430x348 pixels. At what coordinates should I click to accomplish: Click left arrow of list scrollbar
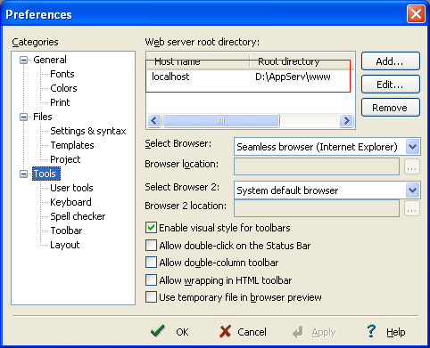(x=154, y=121)
